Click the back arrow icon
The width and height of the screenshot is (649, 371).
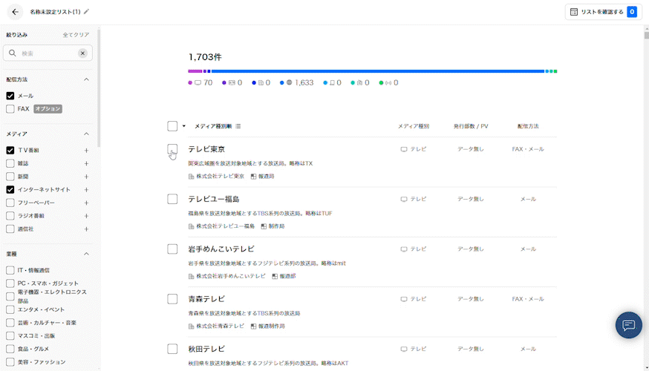(15, 12)
